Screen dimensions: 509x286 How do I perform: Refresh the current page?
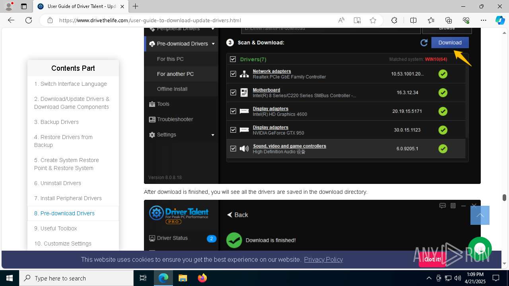point(29,20)
